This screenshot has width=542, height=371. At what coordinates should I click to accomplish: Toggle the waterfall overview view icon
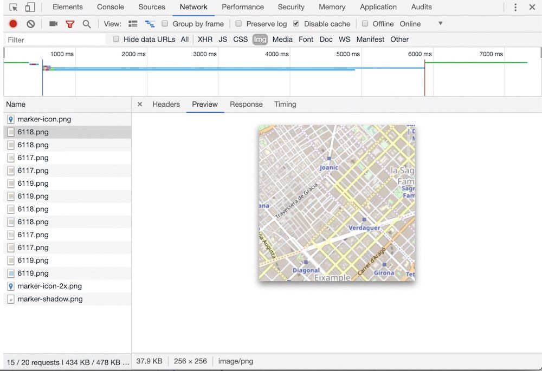coord(150,24)
